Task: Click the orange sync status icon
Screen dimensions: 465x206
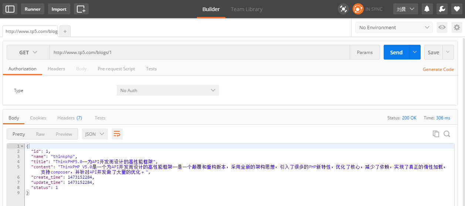Action: click(x=358, y=9)
